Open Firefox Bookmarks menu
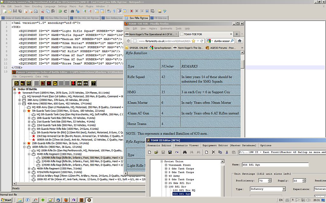 166,28
